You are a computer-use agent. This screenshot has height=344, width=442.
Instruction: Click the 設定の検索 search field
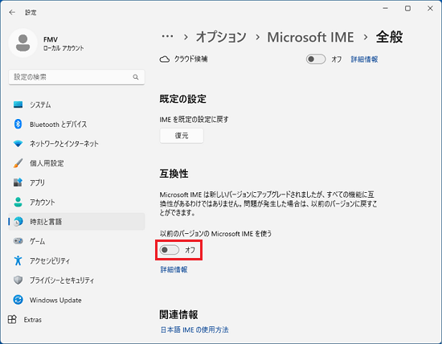(x=76, y=77)
